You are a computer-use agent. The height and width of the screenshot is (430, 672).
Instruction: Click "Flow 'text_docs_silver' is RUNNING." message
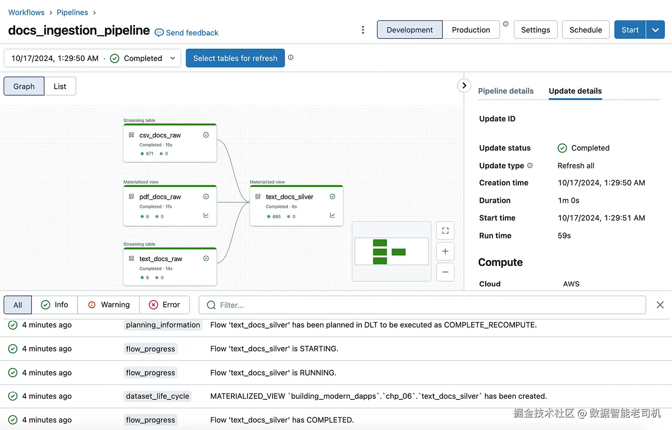[273, 373]
